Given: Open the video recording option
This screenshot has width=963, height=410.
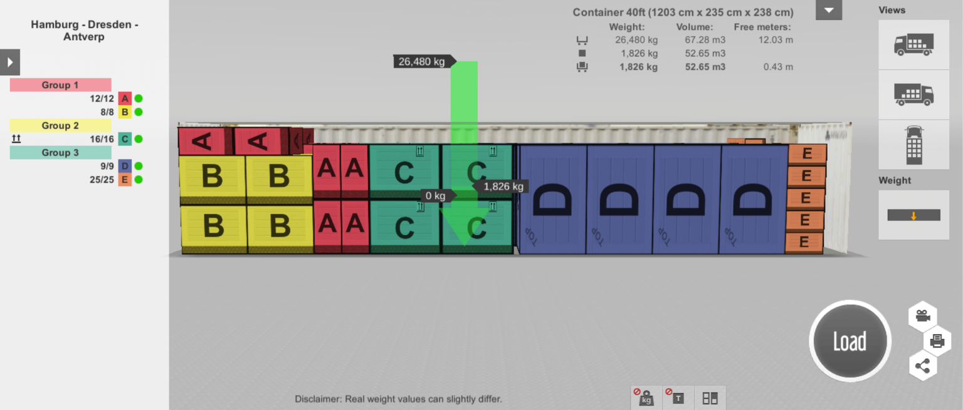Looking at the screenshot, I should coord(922,316).
